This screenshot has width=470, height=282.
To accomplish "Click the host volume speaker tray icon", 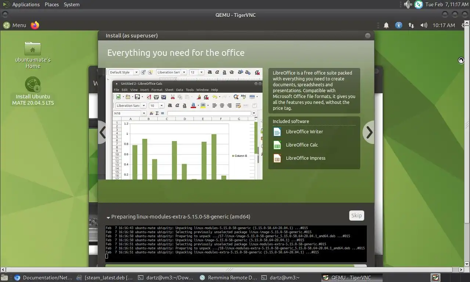I will click(x=408, y=4).
